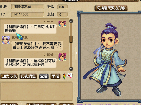Screen dimensions: 141x105
Task: Toggle 切换聊天双方形象 button
Action: pyautogui.click(x=111, y=8)
